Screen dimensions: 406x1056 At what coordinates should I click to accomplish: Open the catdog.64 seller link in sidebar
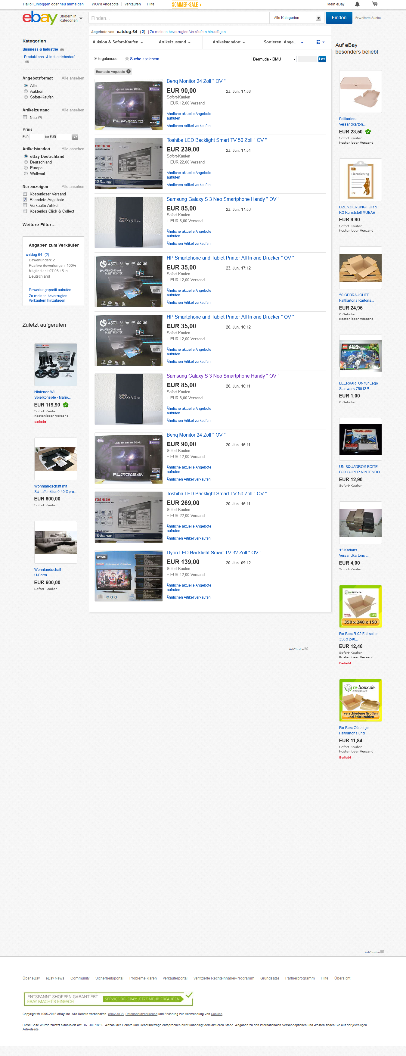pyautogui.click(x=34, y=254)
